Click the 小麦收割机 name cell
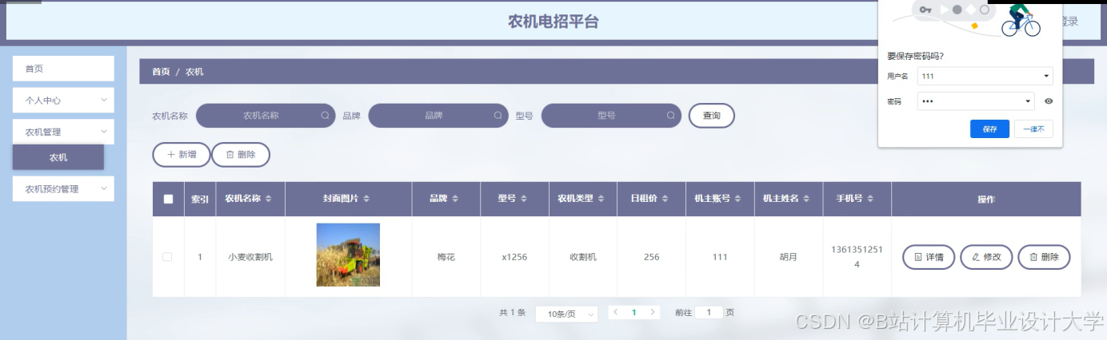Image resolution: width=1107 pixels, height=340 pixels. (x=250, y=257)
